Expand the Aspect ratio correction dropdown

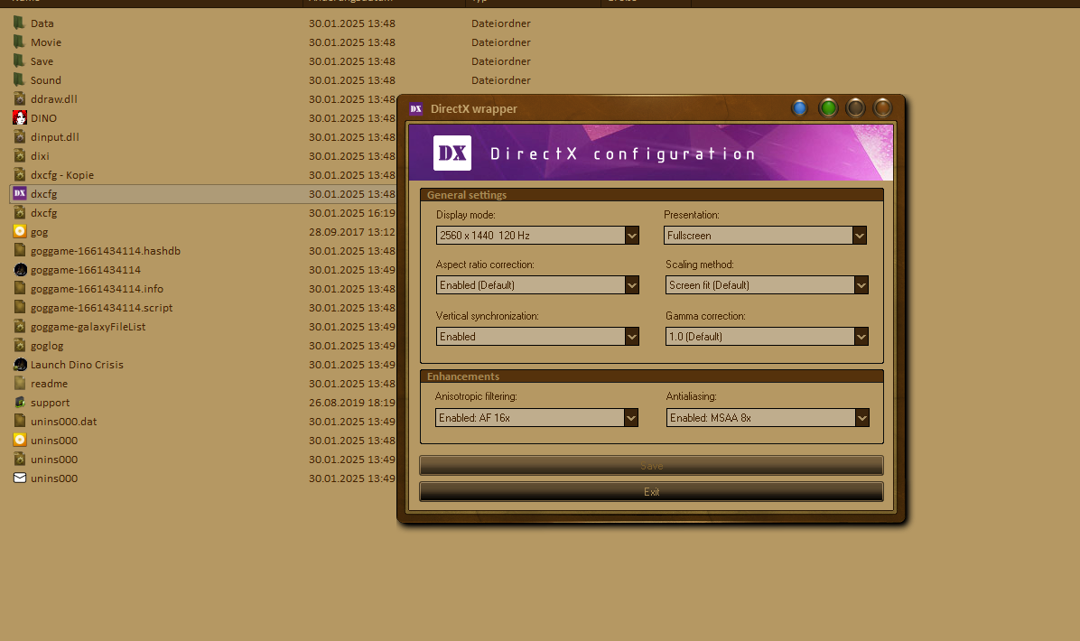[537, 285]
